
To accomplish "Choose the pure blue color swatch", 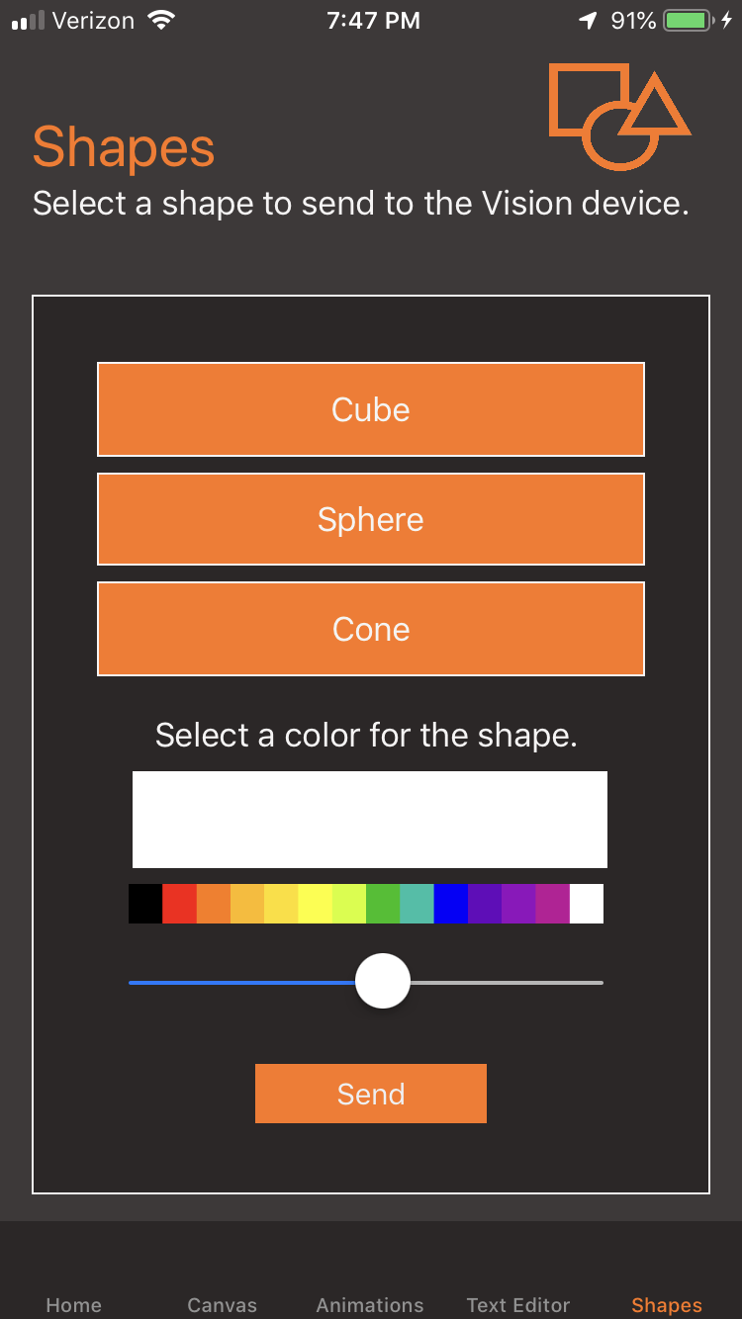I will pyautogui.click(x=451, y=904).
